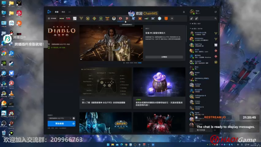
Task: Select friend BloodyPTP in list
Action: click(203, 91)
